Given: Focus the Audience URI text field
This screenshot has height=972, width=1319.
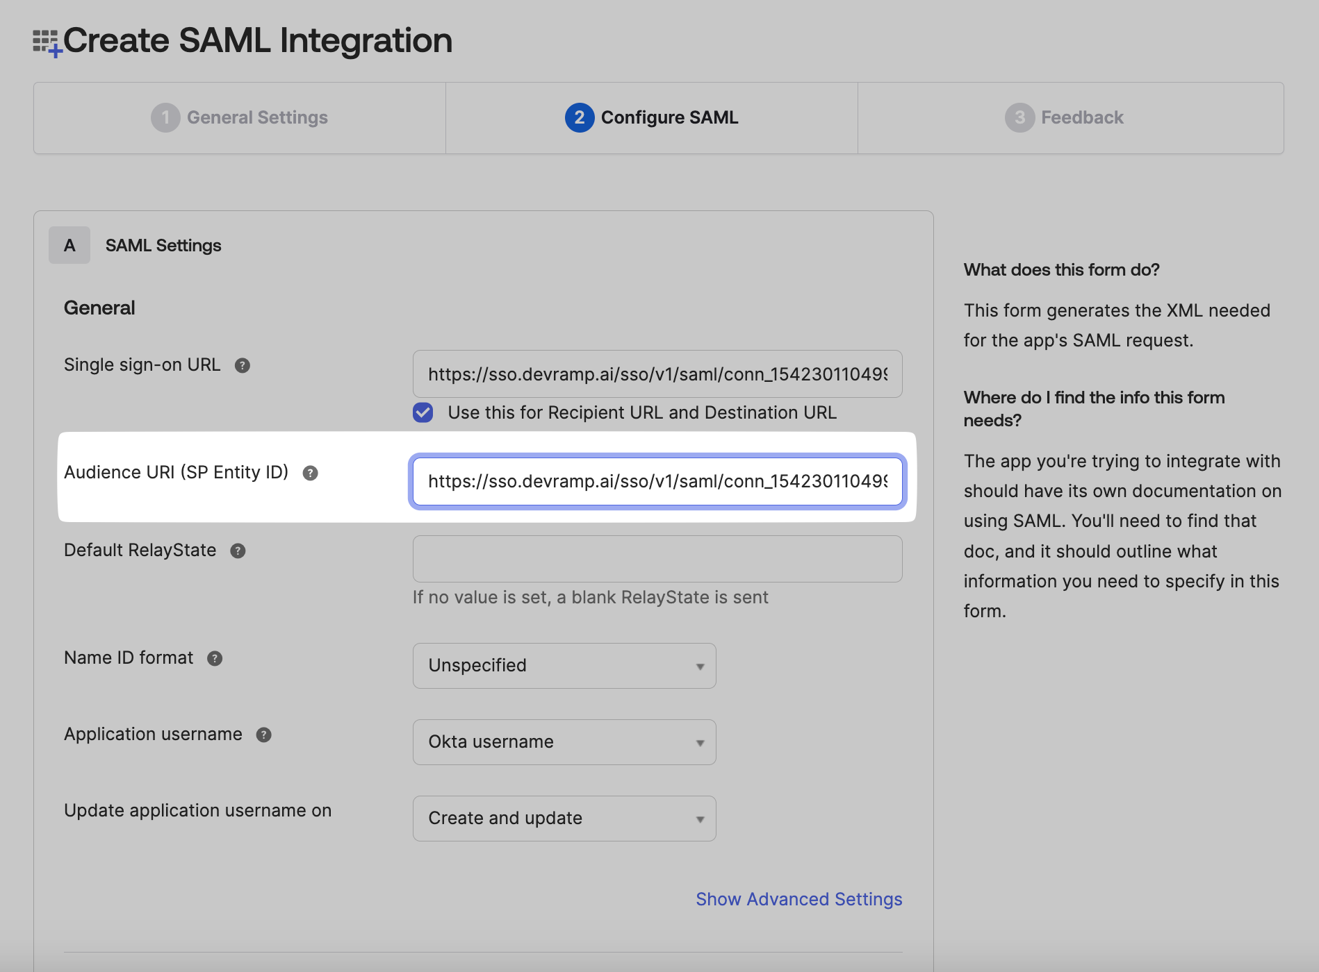Looking at the screenshot, I should coord(657,481).
